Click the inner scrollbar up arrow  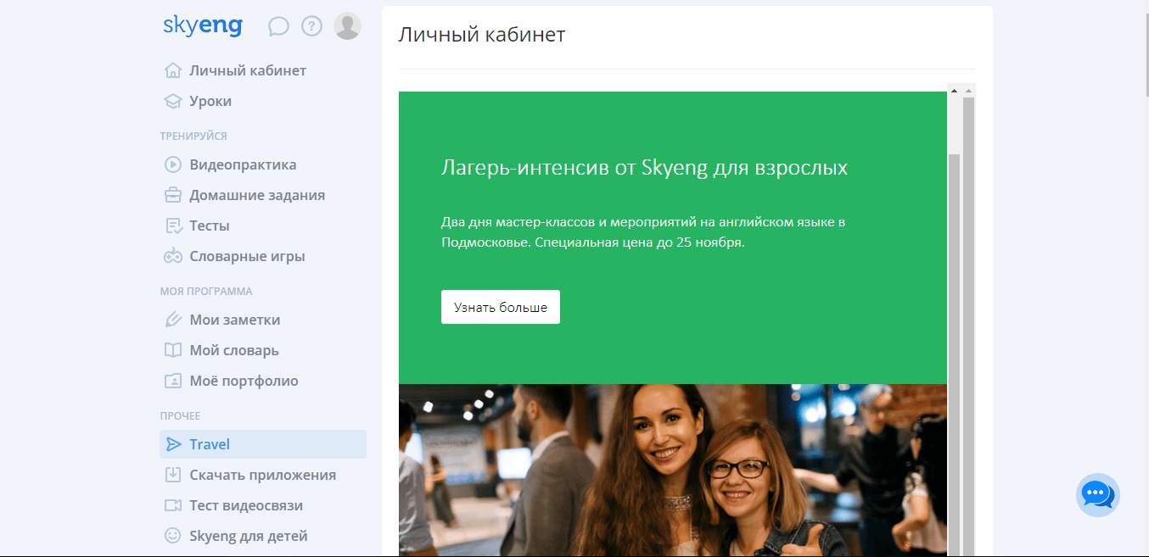(955, 90)
